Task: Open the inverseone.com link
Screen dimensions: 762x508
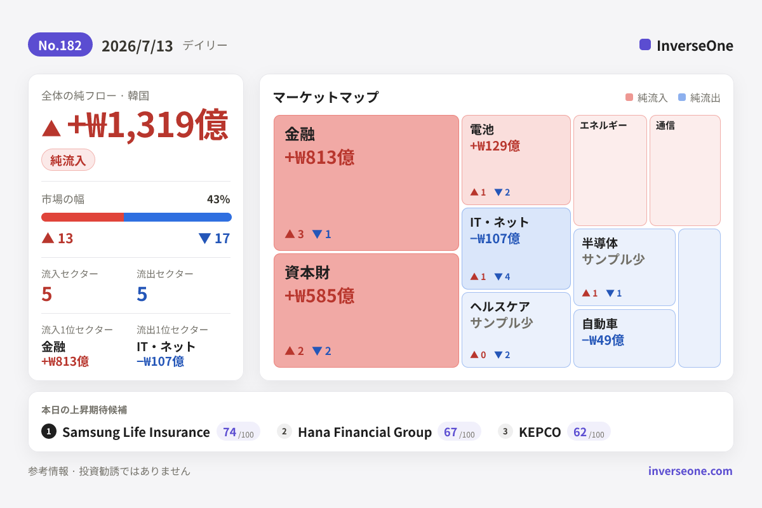Action: tap(690, 471)
